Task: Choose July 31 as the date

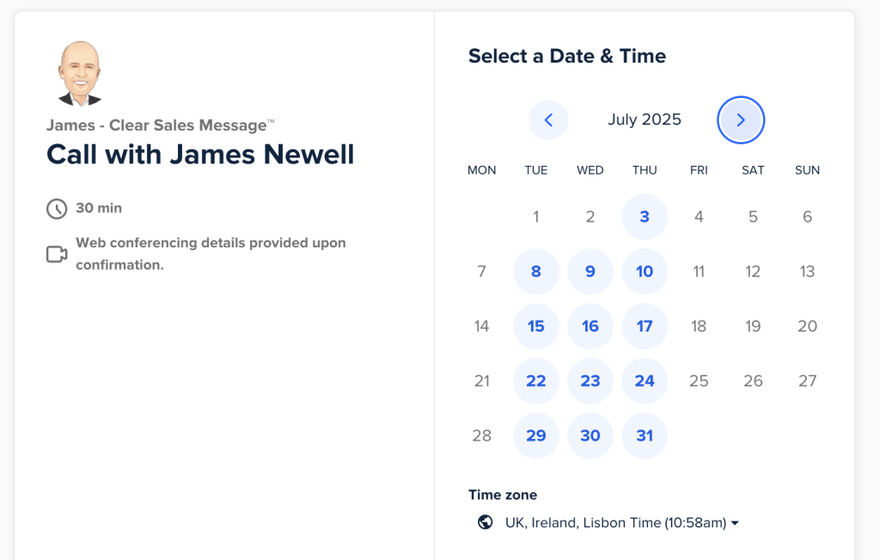Action: point(645,435)
